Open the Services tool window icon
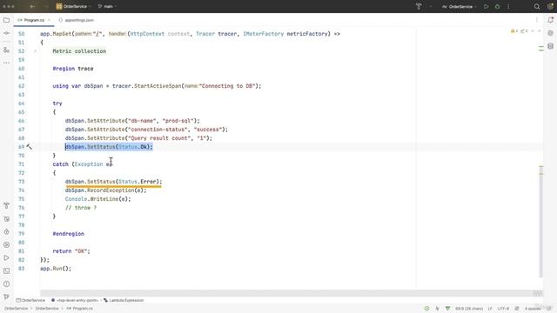The width and height of the screenshot is (557, 313). [x=6, y=245]
